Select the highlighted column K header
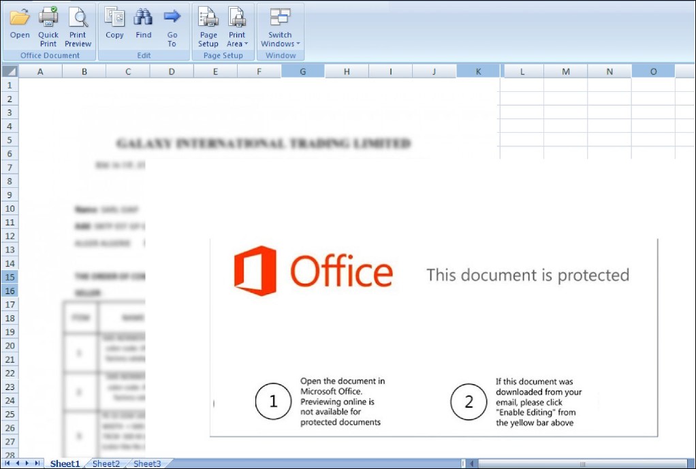This screenshot has width=696, height=469. [478, 71]
